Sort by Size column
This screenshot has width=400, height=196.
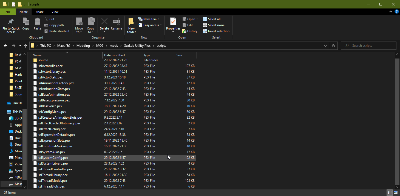click(186, 55)
